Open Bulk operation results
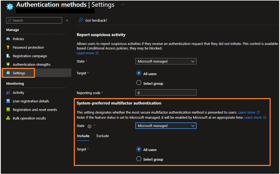The image size is (280, 174). [x=29, y=118]
